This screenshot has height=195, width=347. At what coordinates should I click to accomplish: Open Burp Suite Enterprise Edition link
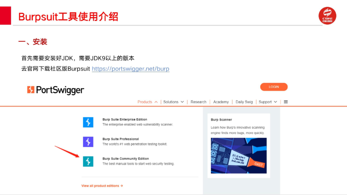point(125,119)
